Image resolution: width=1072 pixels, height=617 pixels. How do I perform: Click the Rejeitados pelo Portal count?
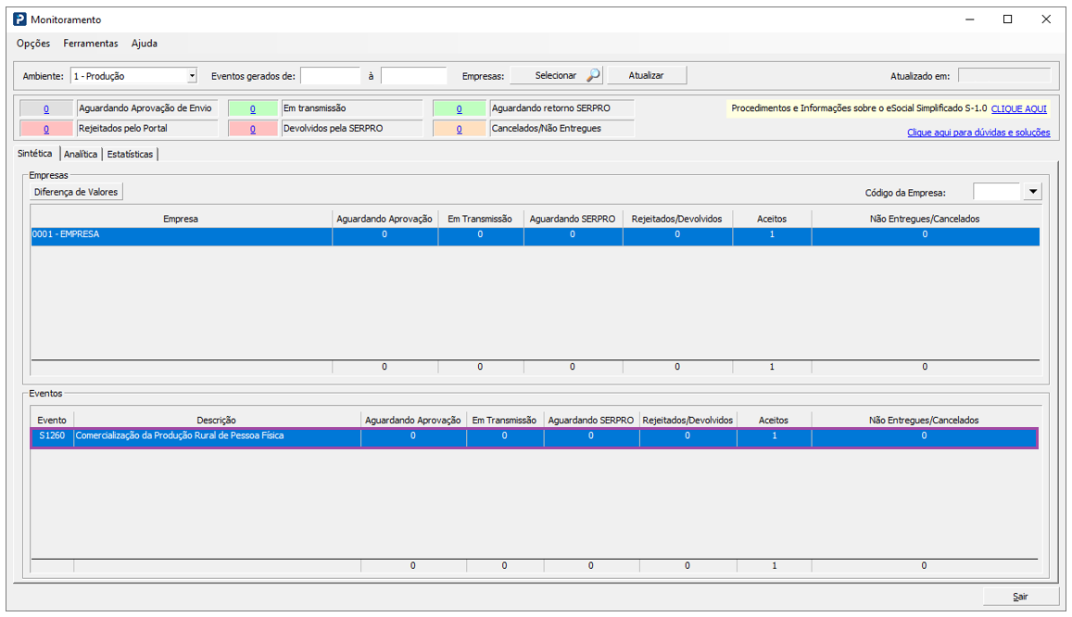(x=45, y=129)
